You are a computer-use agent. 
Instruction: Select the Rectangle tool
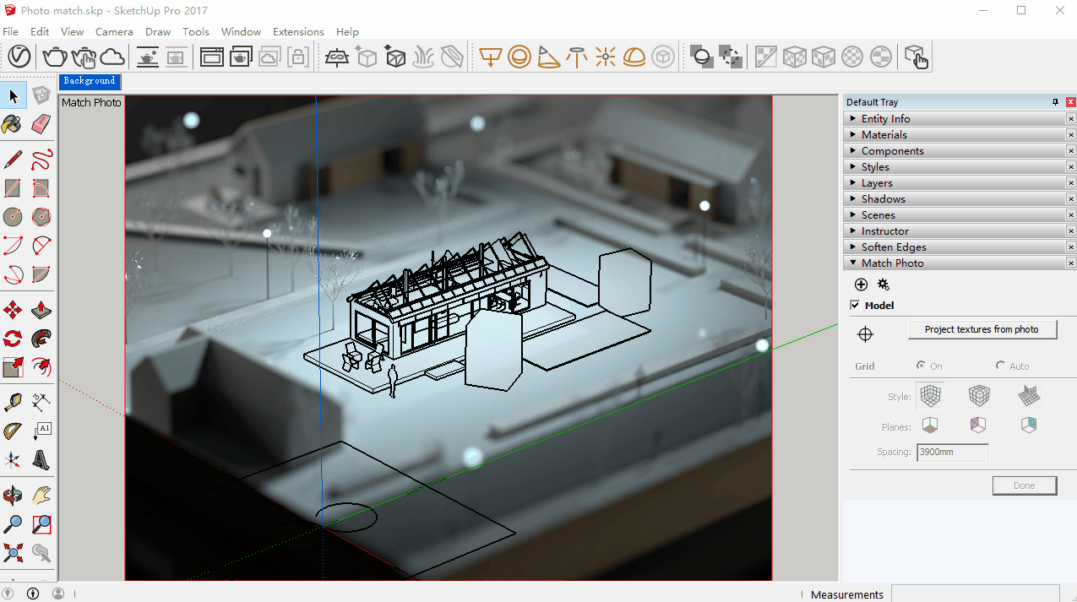click(x=13, y=188)
